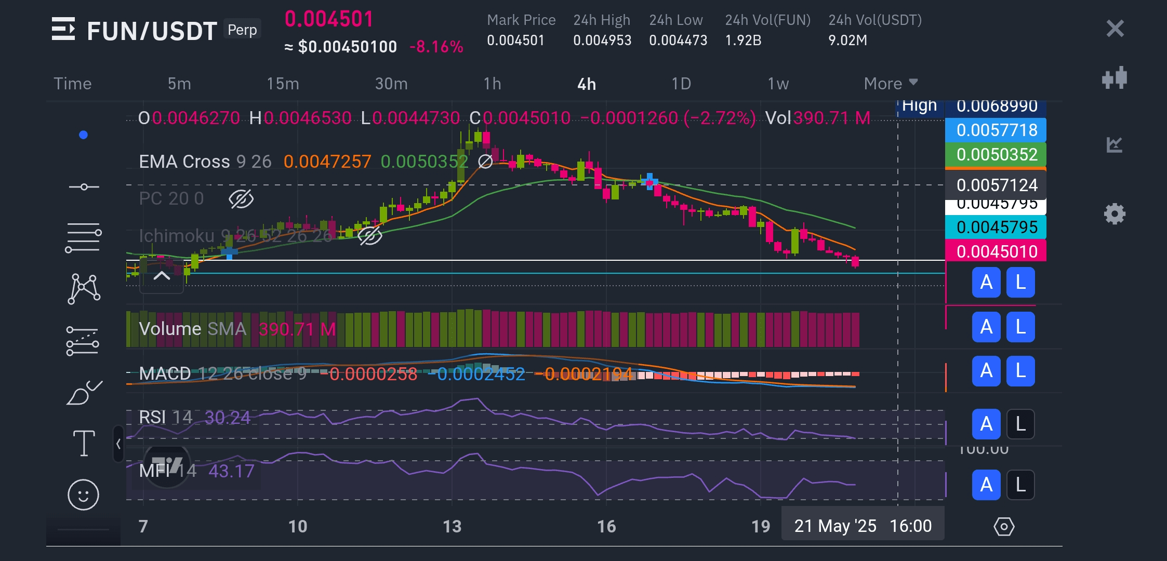1167x561 pixels.
Task: Collapse the indicator legend chevron
Action: [x=162, y=276]
